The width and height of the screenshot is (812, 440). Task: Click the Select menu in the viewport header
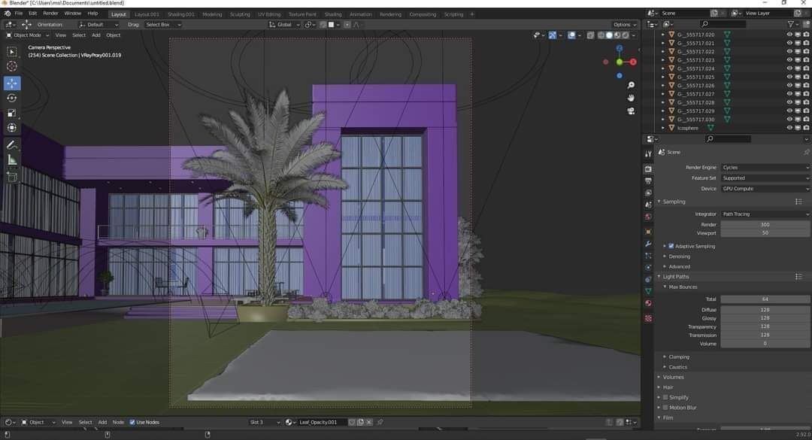(78, 35)
